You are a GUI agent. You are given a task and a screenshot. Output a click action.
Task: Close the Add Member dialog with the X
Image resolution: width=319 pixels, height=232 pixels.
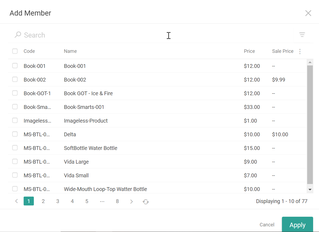click(308, 13)
